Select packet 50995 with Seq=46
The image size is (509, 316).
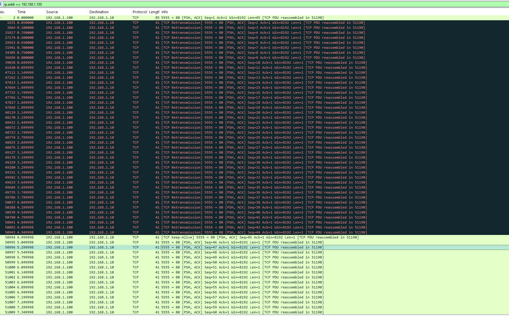point(177,242)
